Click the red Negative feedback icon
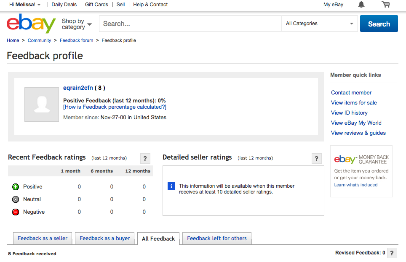Viewport: 406px width, 262px height. [x=16, y=212]
